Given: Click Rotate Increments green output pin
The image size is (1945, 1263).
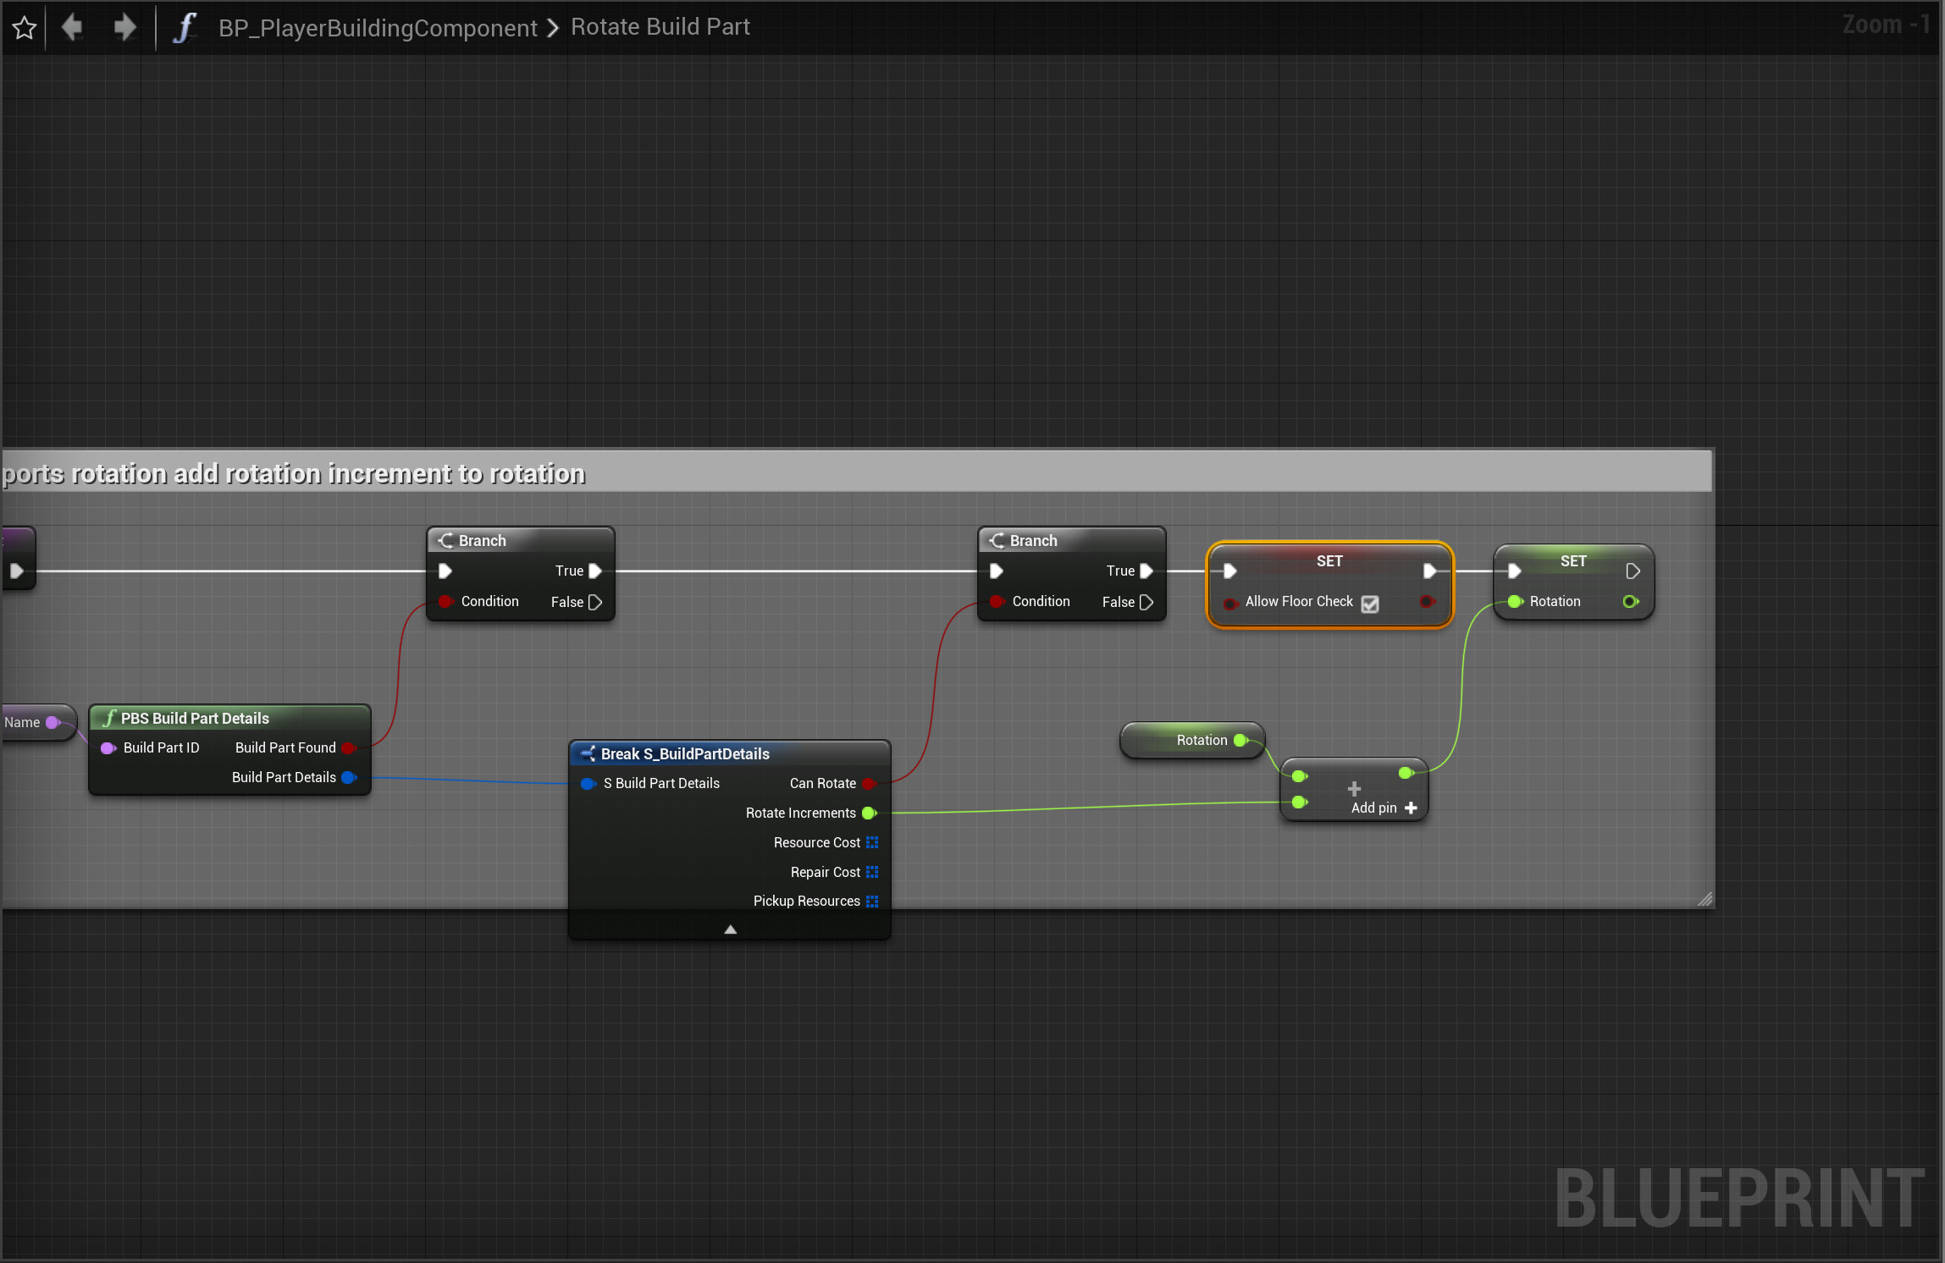Looking at the screenshot, I should 869,814.
